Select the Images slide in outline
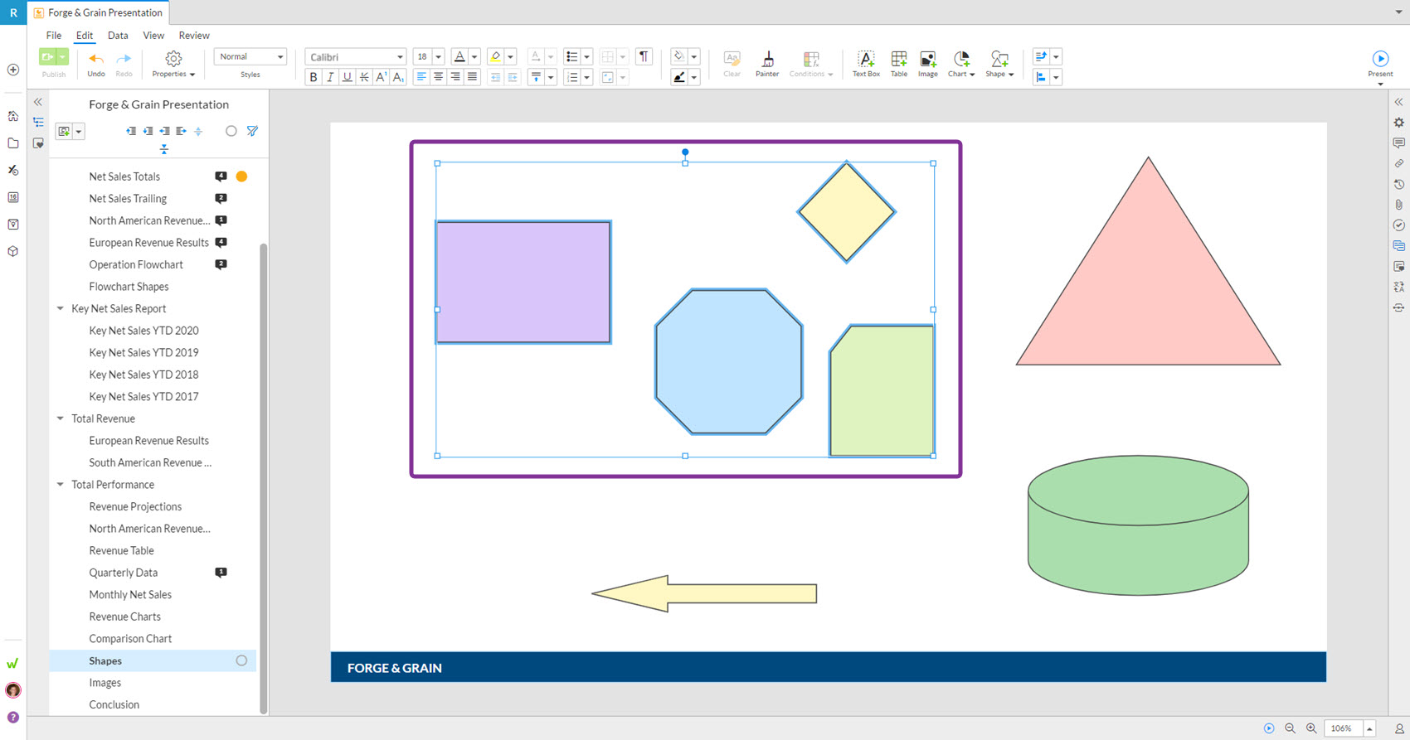The width and height of the screenshot is (1410, 740). click(x=105, y=683)
